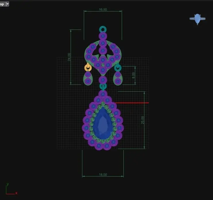
Task: Select the 24.00 height dimension text
Action: point(69,57)
